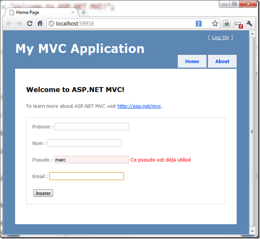Follow the http://asp.net/mvc link
Viewport: 260px width, 239px height.
coord(139,106)
